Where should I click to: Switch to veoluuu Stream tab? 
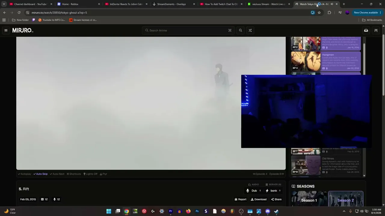269,4
